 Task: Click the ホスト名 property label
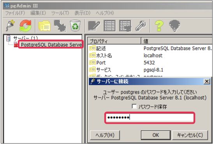tap(104, 55)
